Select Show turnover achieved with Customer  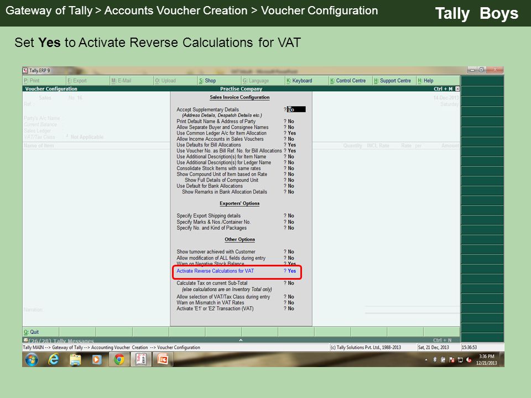click(x=216, y=252)
